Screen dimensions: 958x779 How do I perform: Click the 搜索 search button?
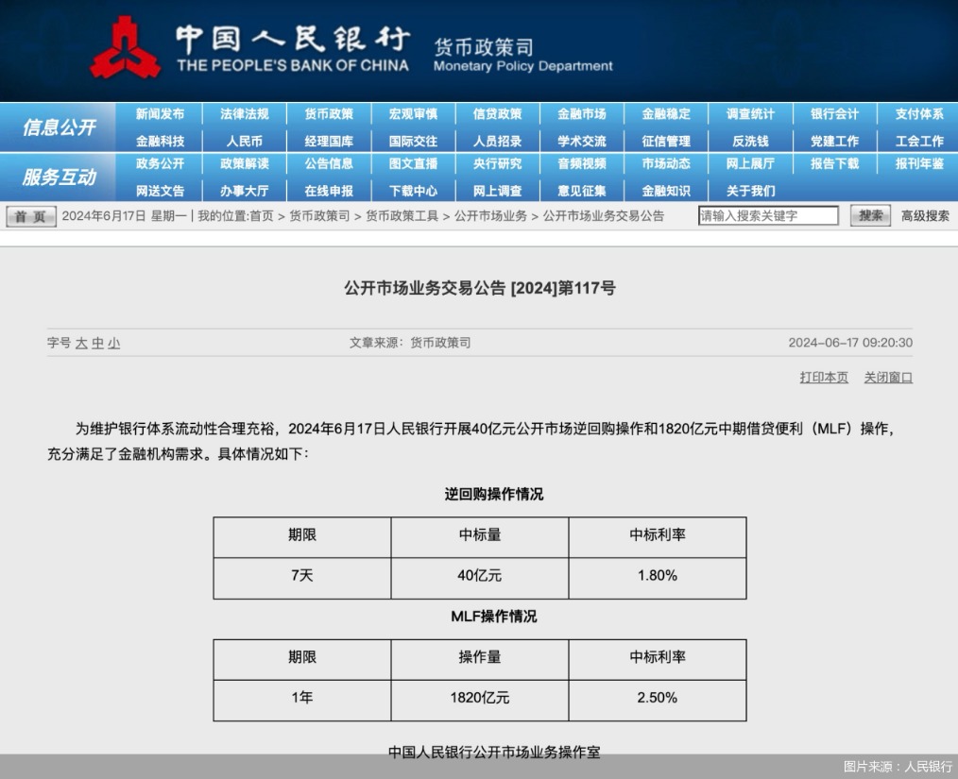coord(870,215)
